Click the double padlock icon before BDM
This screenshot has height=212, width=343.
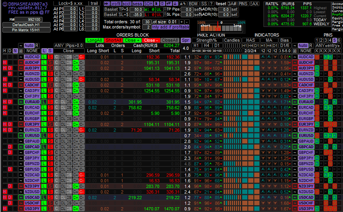(183, 4)
